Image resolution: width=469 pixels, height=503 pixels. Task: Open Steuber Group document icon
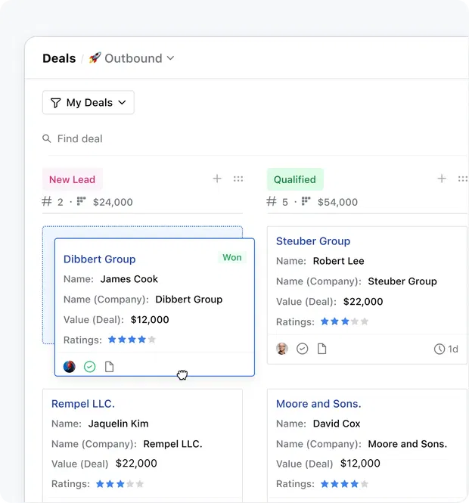(x=321, y=349)
